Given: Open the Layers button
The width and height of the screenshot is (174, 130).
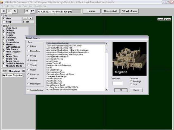Looking at the screenshot, I should 91,11.
